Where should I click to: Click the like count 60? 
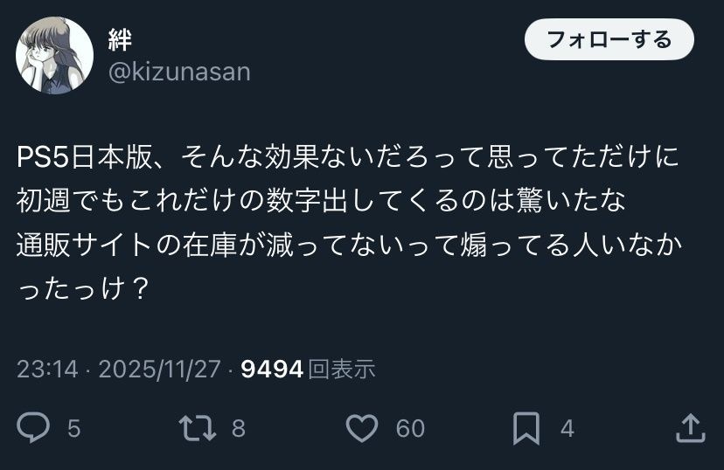tap(410, 428)
